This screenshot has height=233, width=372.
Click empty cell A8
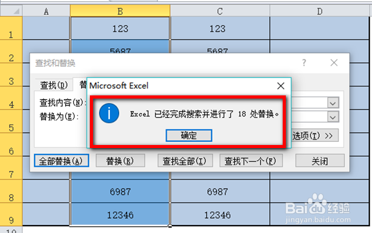(x=46, y=191)
